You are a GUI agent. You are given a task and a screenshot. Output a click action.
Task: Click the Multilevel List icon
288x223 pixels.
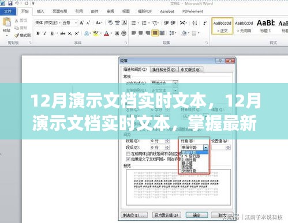tap(154, 23)
